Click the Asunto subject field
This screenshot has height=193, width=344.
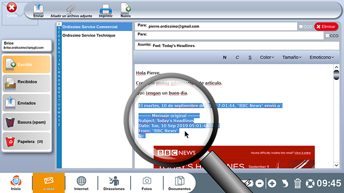[x=237, y=45]
